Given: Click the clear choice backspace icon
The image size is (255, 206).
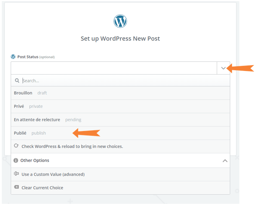Looking at the screenshot, I should click(x=16, y=187).
